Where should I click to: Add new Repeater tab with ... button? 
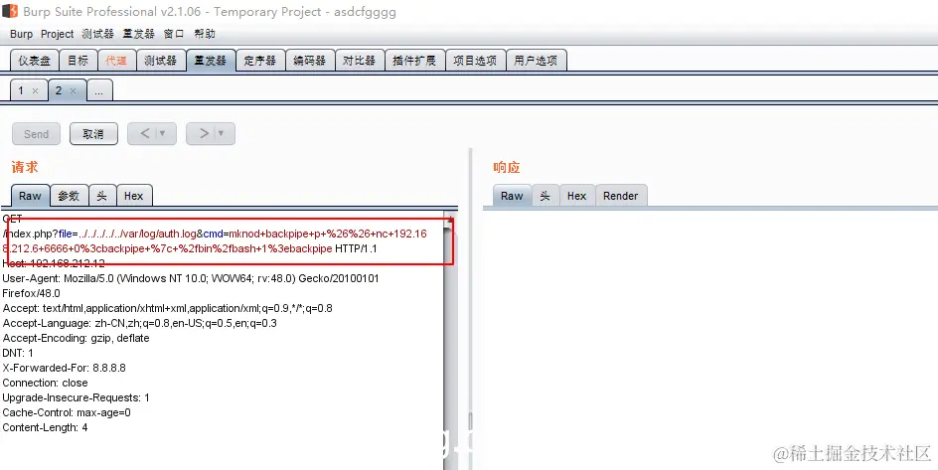(x=99, y=90)
